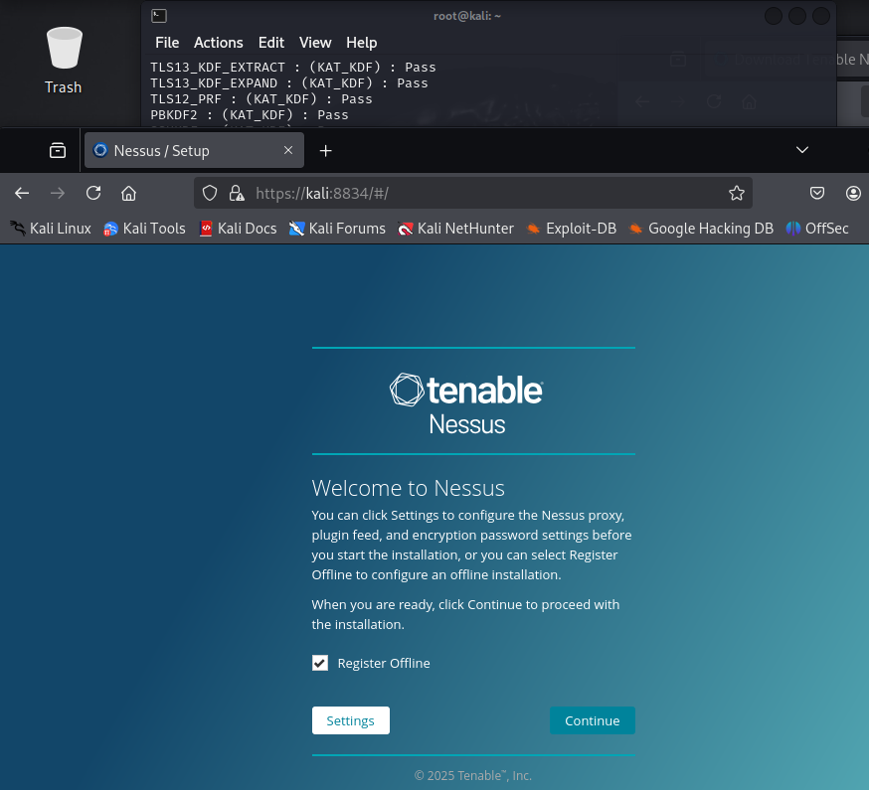Click Continue to proceed with installation

[593, 720]
